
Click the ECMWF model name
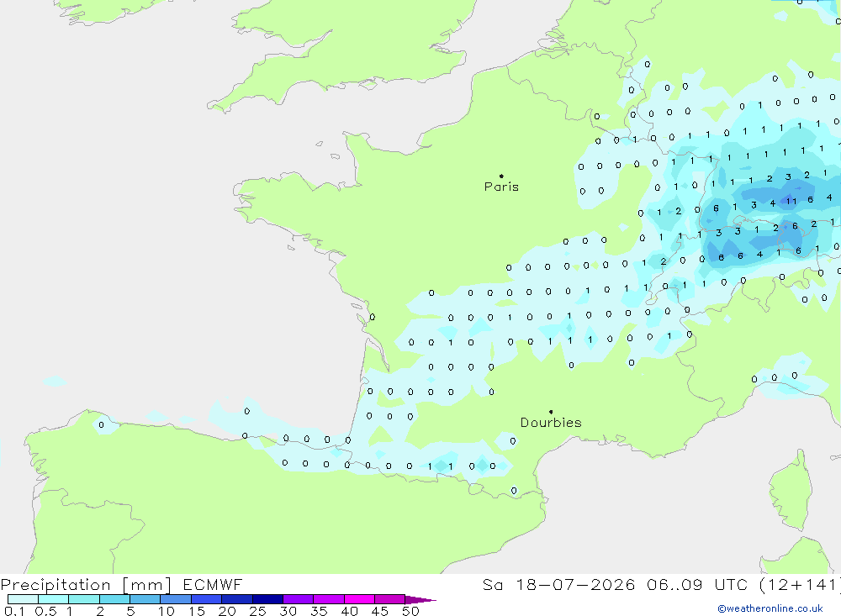click(213, 584)
